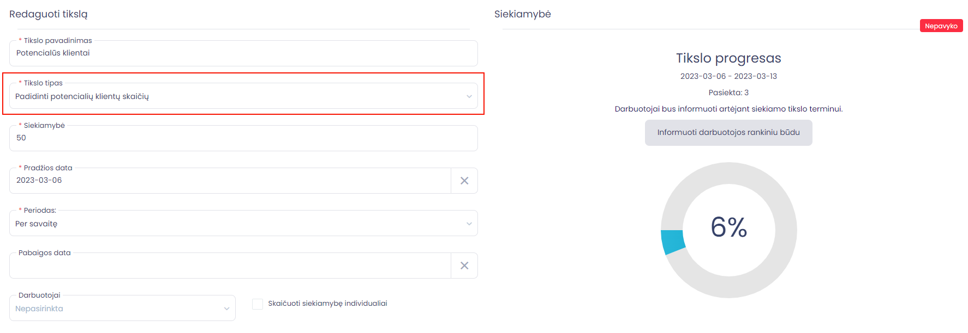
Task: Click the 6% label in the chart
Action: 728,227
